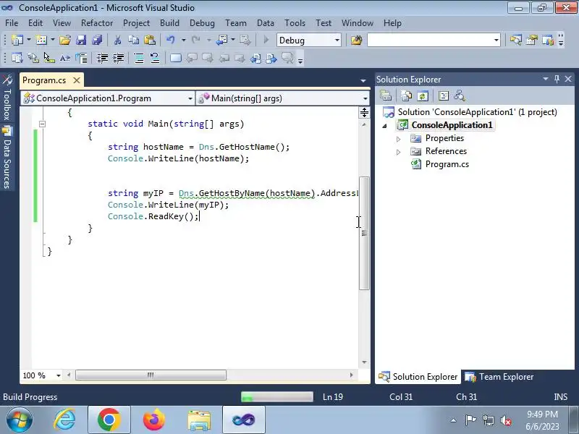Open the Debug menu
This screenshot has width=579, height=434.
202,23
